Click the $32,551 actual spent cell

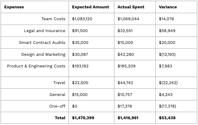click(x=125, y=31)
